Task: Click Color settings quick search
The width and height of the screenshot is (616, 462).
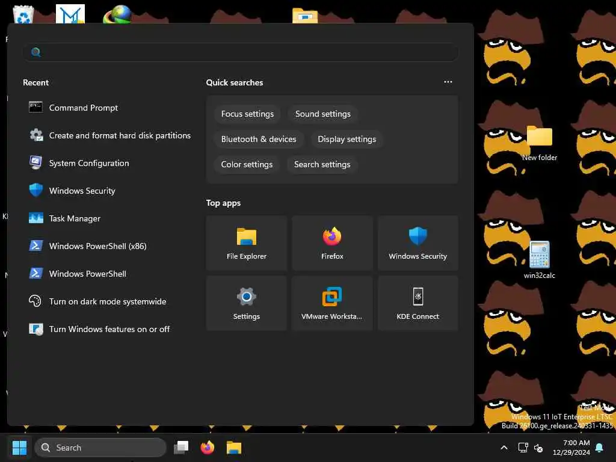Action: click(x=247, y=164)
